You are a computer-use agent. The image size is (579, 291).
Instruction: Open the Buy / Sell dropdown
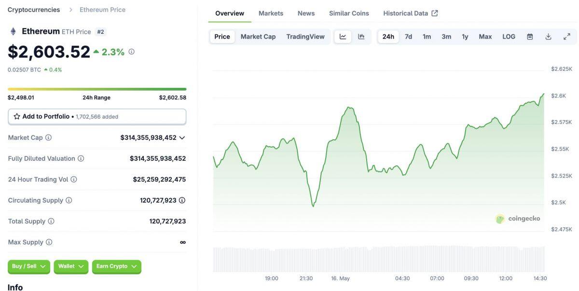point(28,266)
